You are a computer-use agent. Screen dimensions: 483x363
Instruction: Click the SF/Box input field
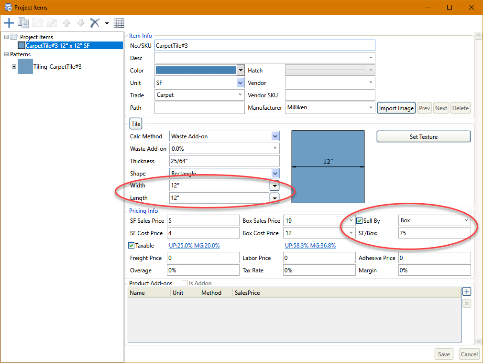(434, 233)
